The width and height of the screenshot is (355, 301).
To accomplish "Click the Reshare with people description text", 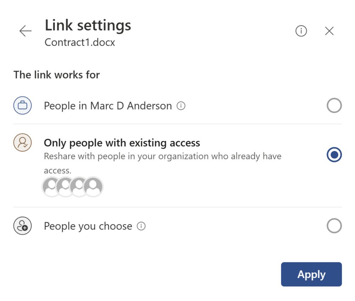I will 163,163.
